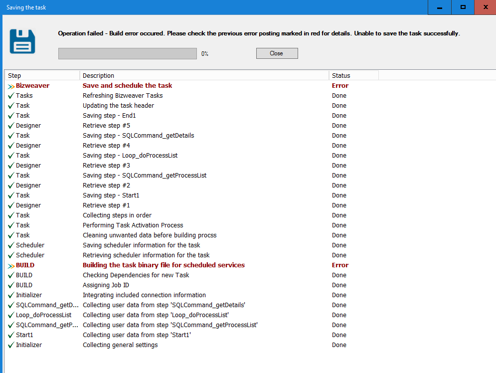Click the error arrow icon beside red BUILD
Viewport: 496px width, 373px height.
[11, 266]
